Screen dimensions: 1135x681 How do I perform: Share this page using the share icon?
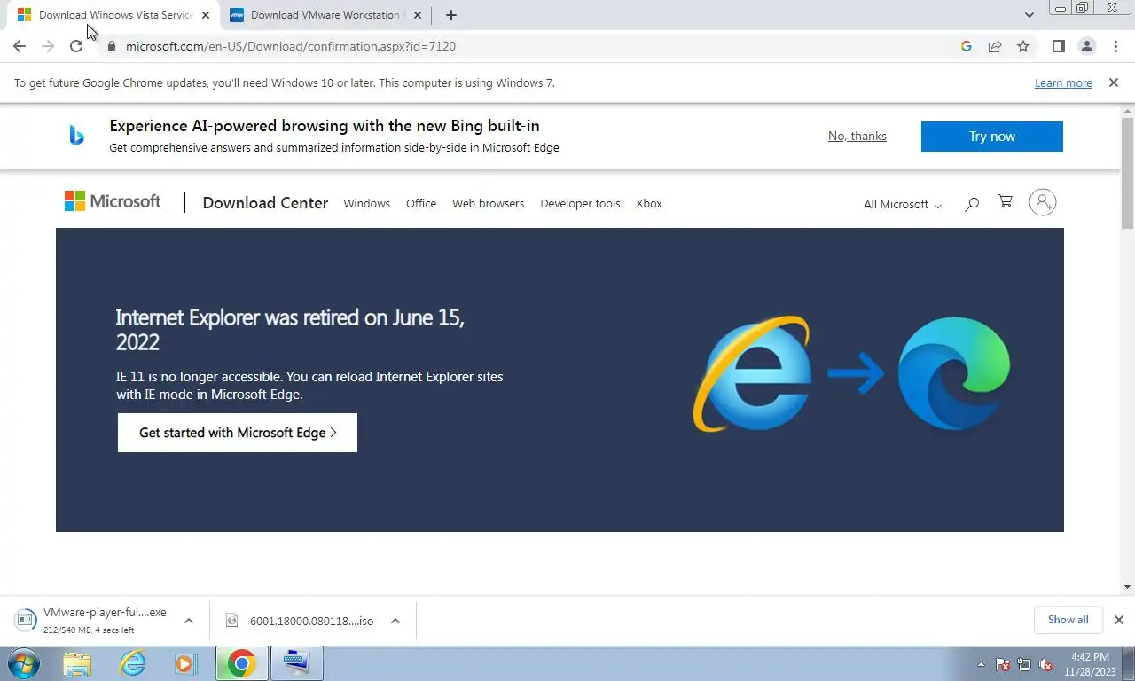995,46
